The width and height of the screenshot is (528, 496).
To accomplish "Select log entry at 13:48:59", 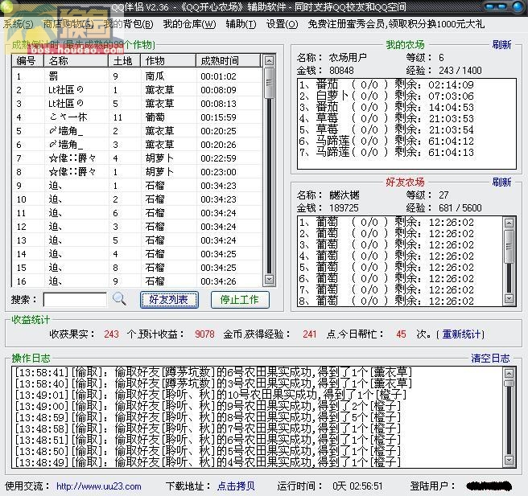I will [x=208, y=417].
